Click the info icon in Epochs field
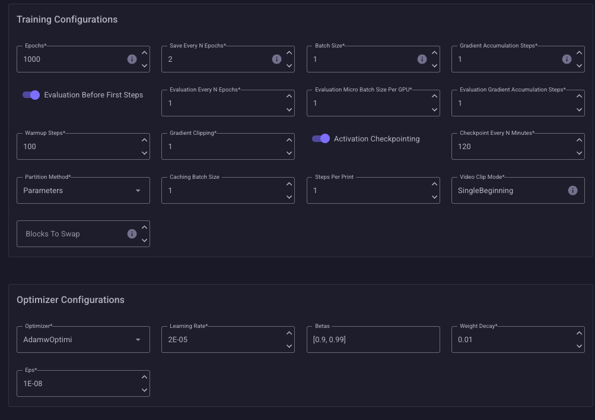 (132, 59)
